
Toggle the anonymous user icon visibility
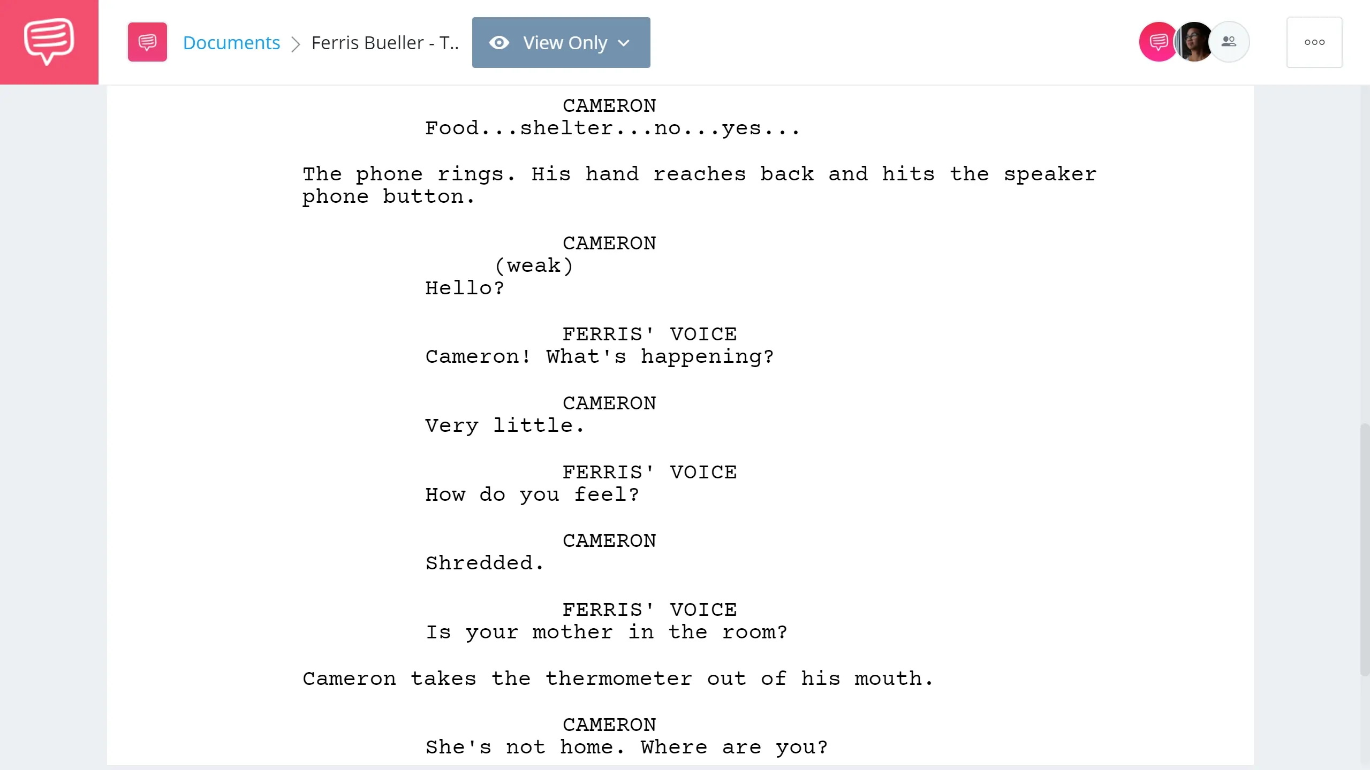1229,42
